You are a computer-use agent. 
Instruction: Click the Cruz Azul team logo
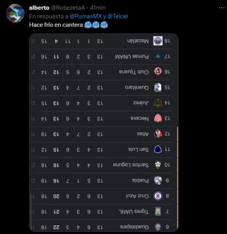click(158, 196)
